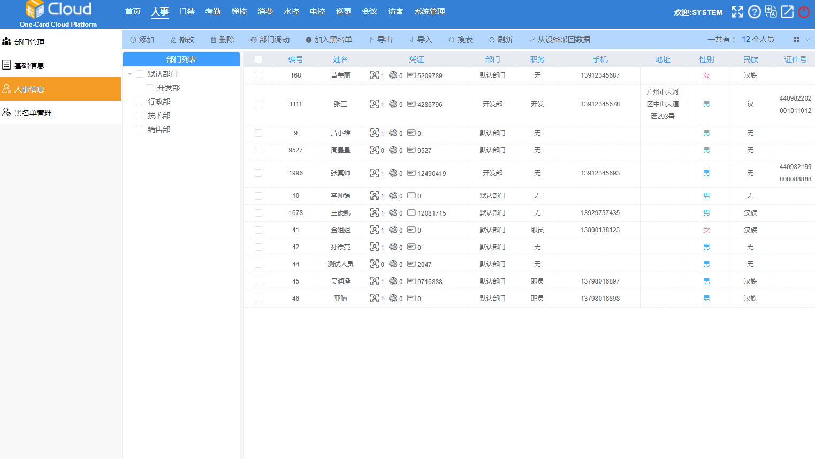The height and width of the screenshot is (459, 815).
Task: Click the grid view layout icon
Action: coord(796,40)
